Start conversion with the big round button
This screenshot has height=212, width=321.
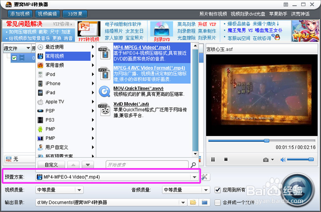coord(298,190)
